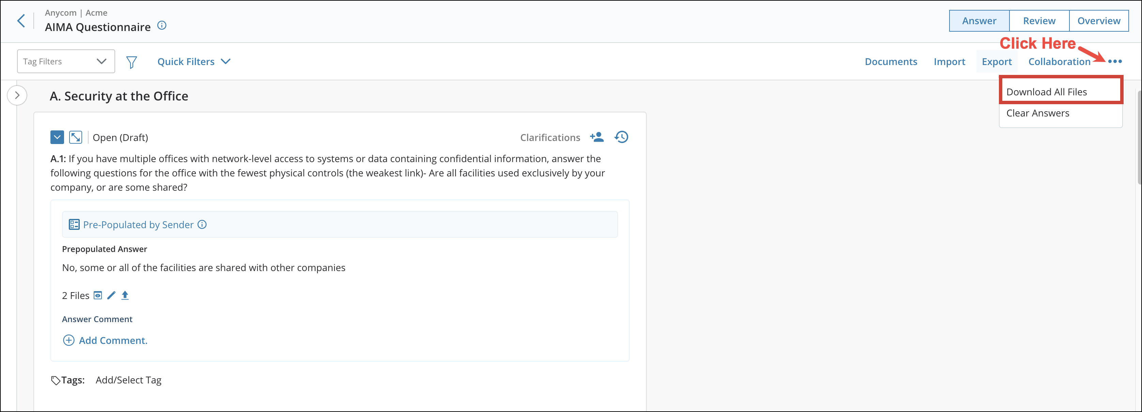1142x412 pixels.
Task: Expand question A.1 to full view
Action: click(76, 137)
